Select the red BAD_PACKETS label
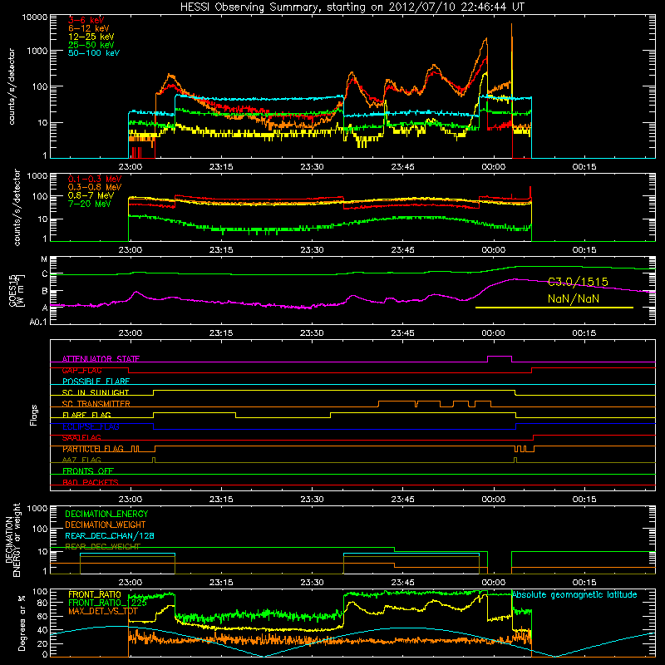Screen dimensions: 665x665 click(91, 483)
